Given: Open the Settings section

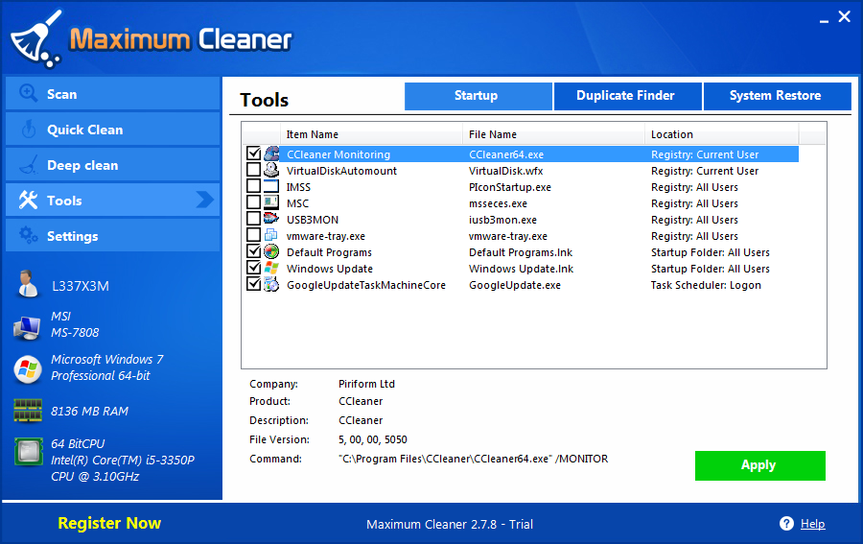Looking at the screenshot, I should tap(112, 235).
